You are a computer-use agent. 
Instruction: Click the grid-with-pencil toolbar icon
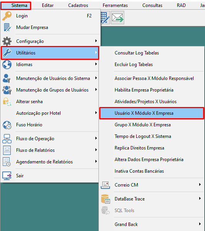point(105,18)
